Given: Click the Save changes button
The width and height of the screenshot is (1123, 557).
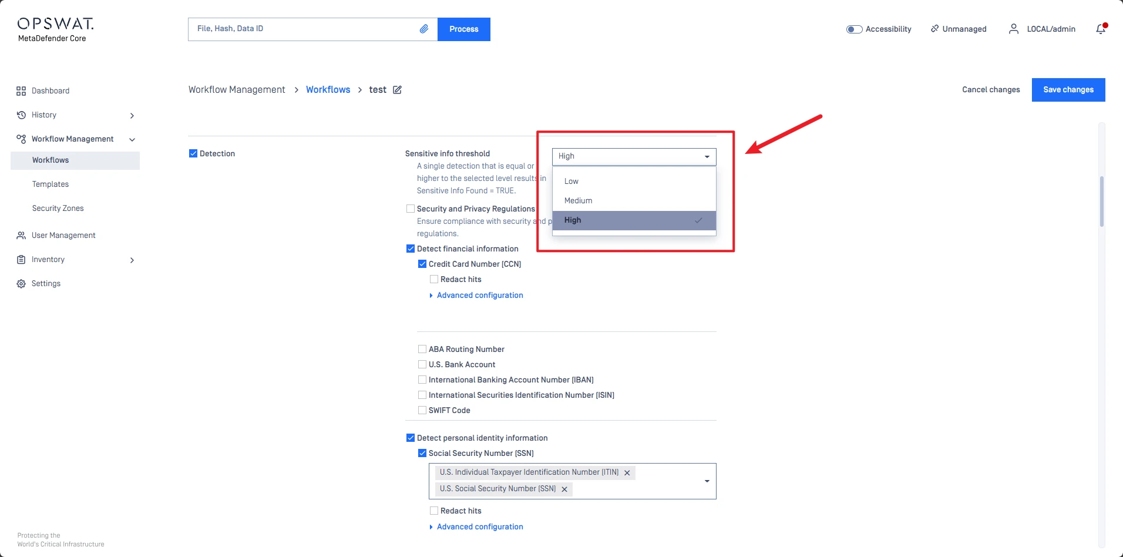Looking at the screenshot, I should 1068,90.
